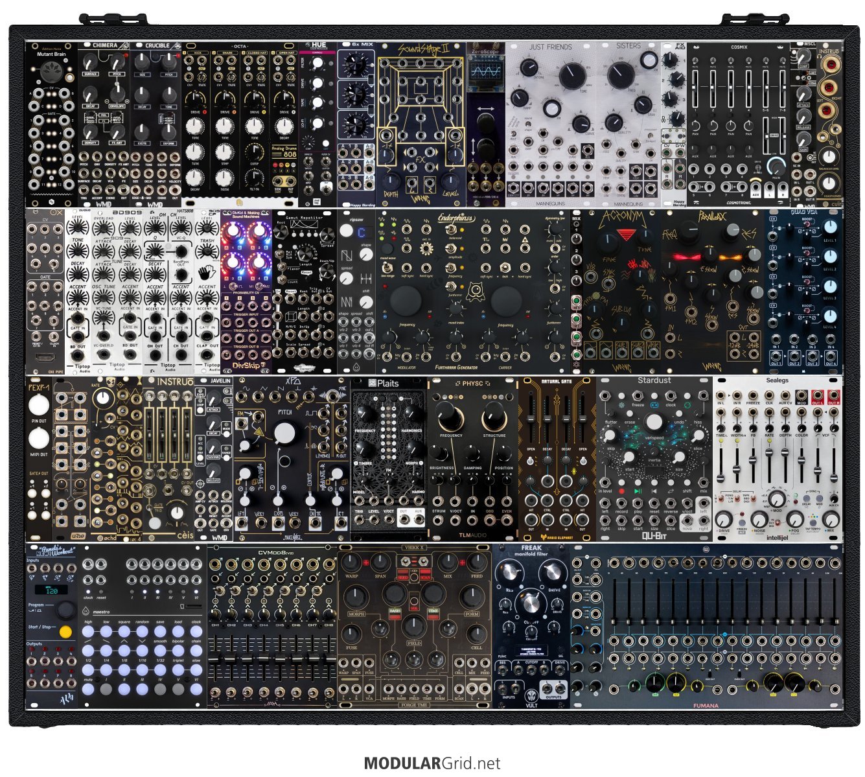Screen dimensions: 865x777
Task: Click the FIELD knob on Vhikk X
Action: 414,626
